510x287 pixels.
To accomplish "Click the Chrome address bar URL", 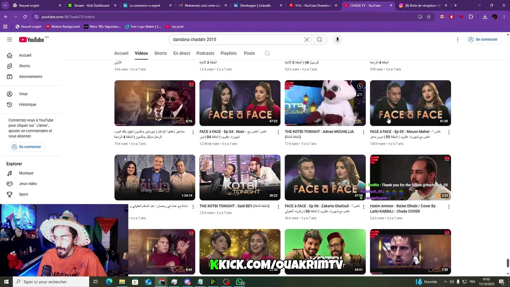I will pos(68,17).
